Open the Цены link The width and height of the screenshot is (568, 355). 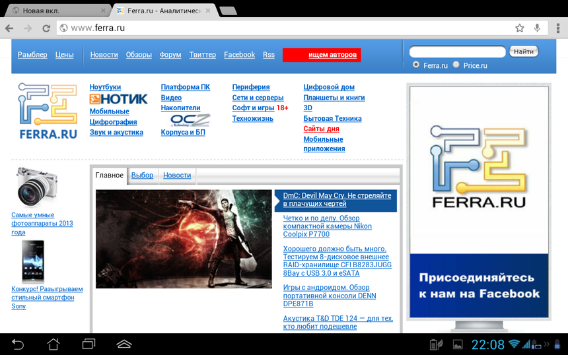[x=65, y=55]
